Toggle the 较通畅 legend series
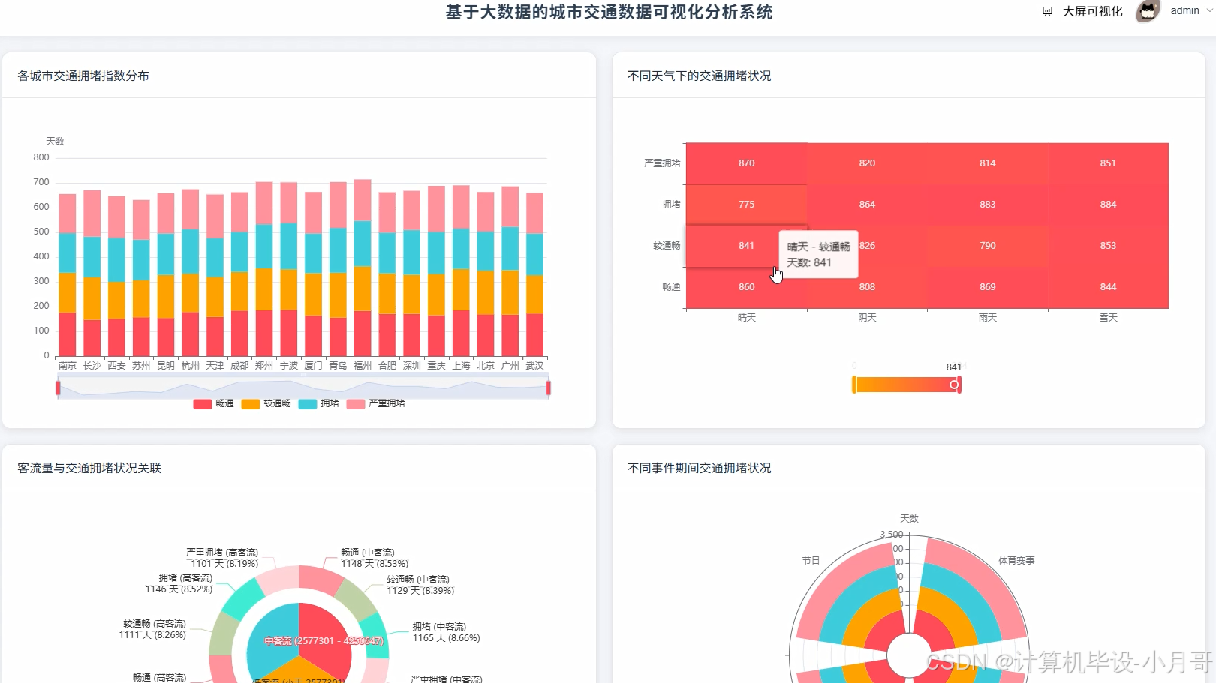 point(266,403)
